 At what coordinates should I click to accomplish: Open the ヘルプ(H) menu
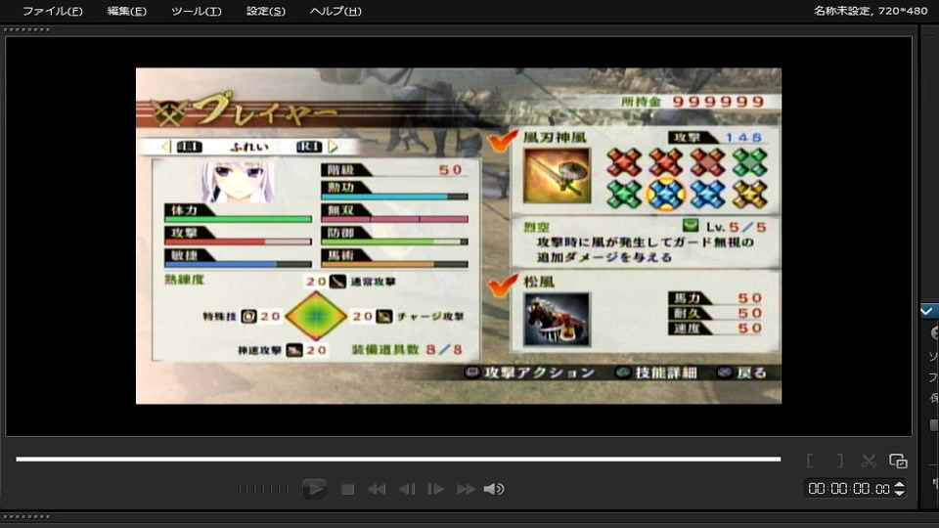coord(335,11)
